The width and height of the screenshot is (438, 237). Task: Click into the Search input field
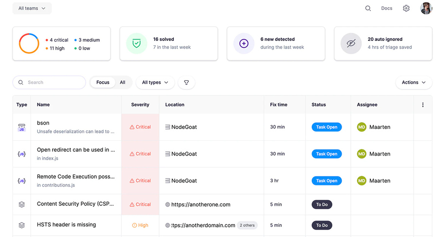coord(54,83)
